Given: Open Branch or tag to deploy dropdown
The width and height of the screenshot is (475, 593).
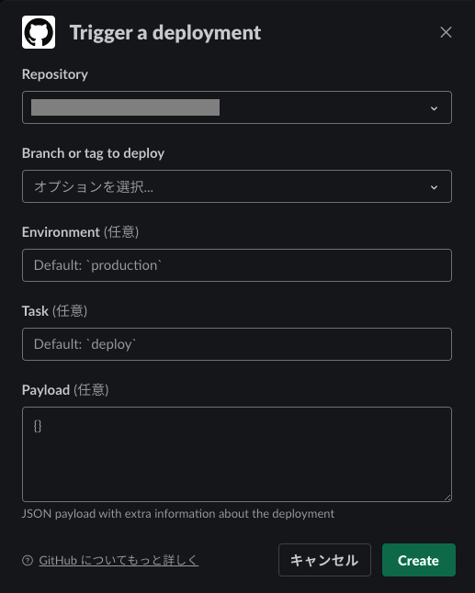Looking at the screenshot, I should [237, 186].
